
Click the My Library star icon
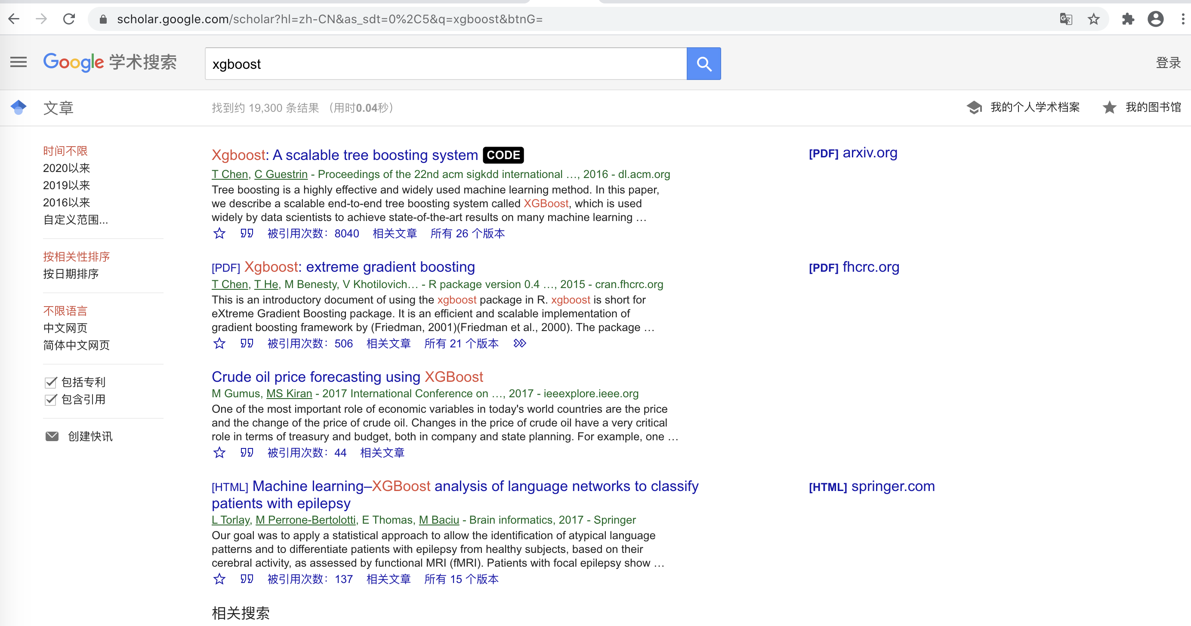[x=1109, y=107]
